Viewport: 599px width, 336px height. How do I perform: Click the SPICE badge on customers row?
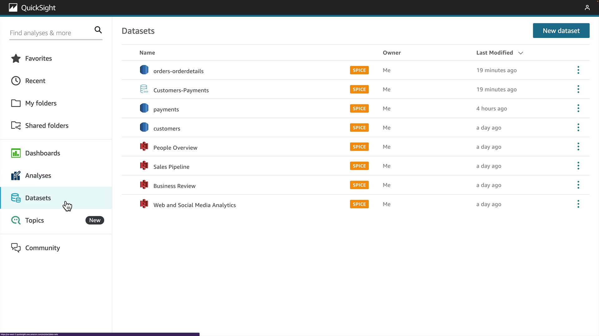click(359, 128)
